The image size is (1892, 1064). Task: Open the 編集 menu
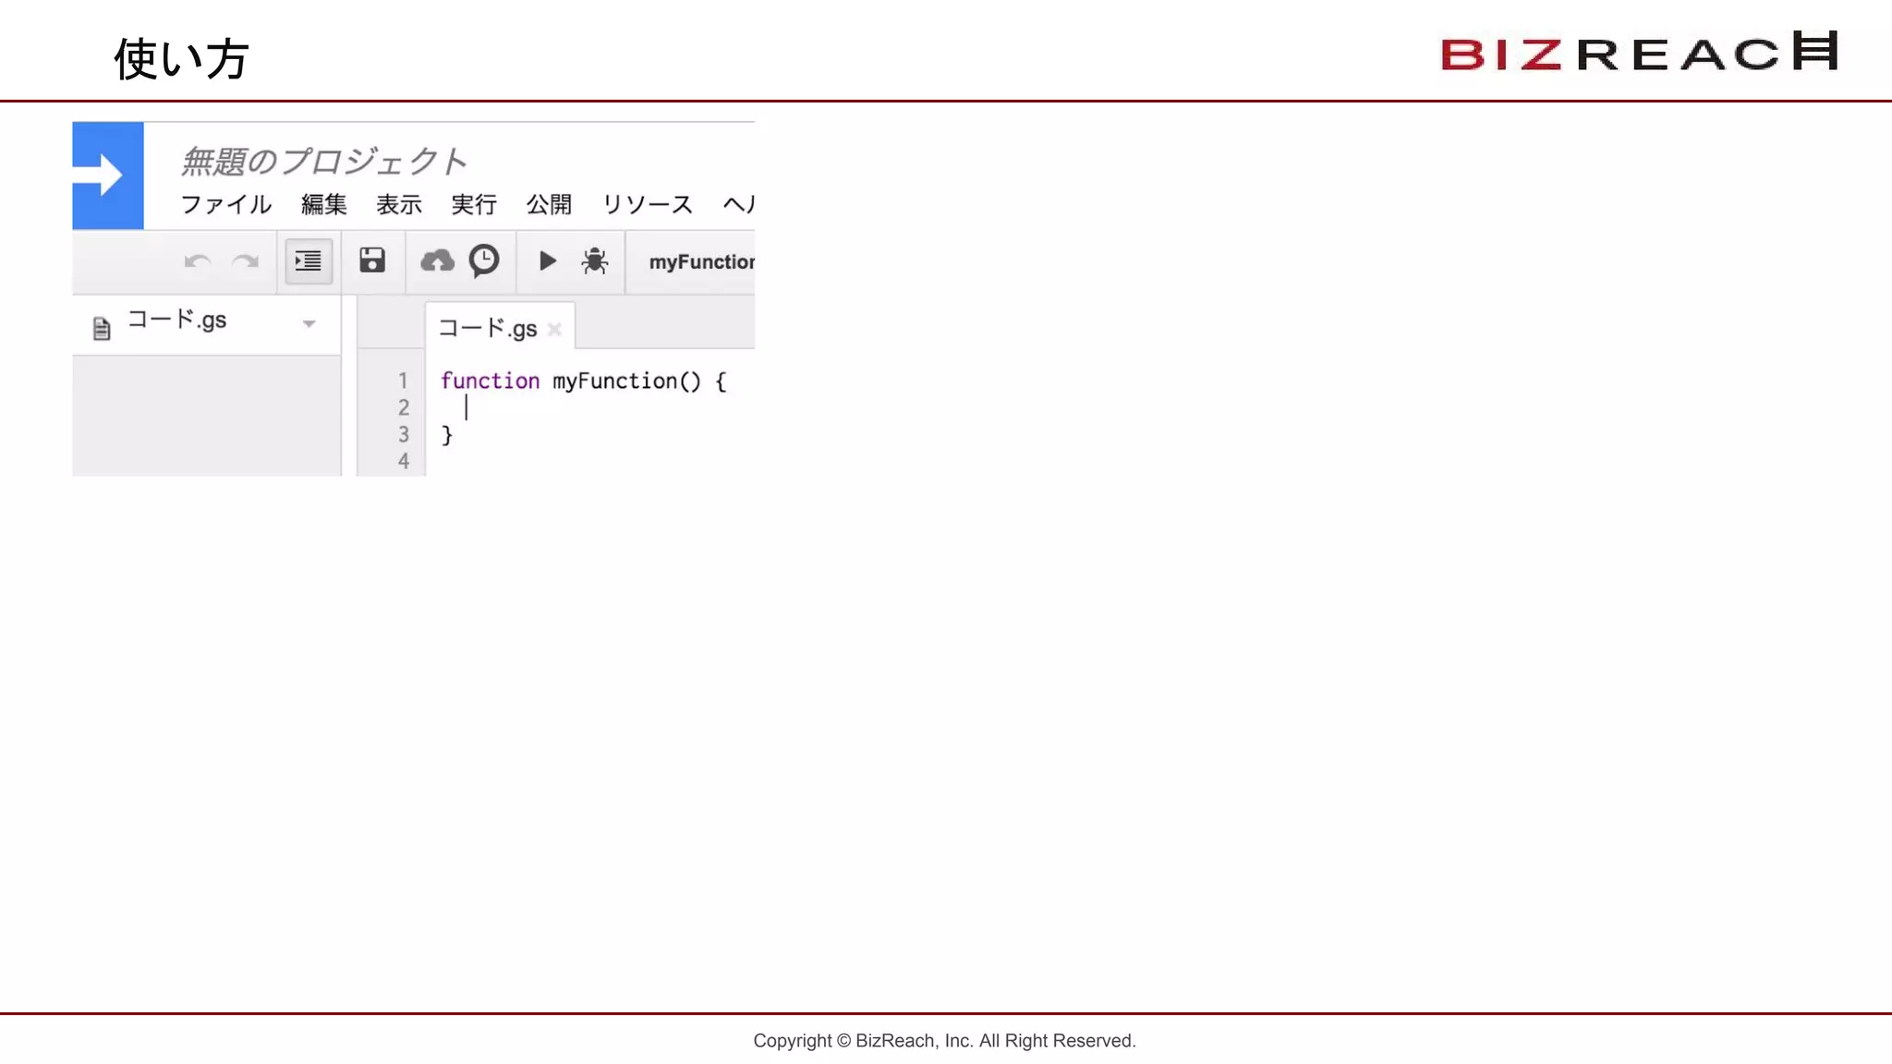pos(323,204)
